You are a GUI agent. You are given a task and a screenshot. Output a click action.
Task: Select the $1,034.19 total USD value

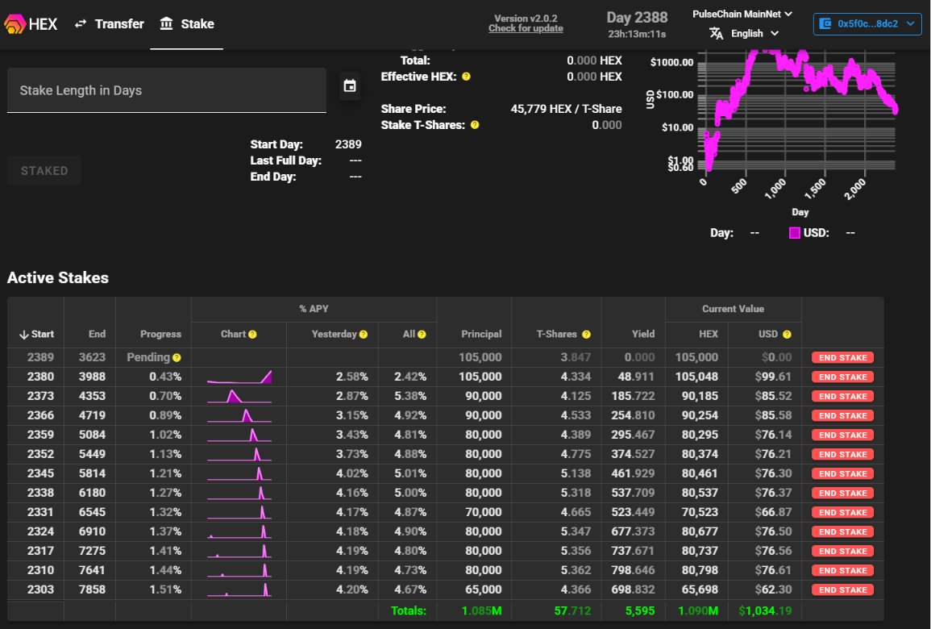pyautogui.click(x=765, y=610)
